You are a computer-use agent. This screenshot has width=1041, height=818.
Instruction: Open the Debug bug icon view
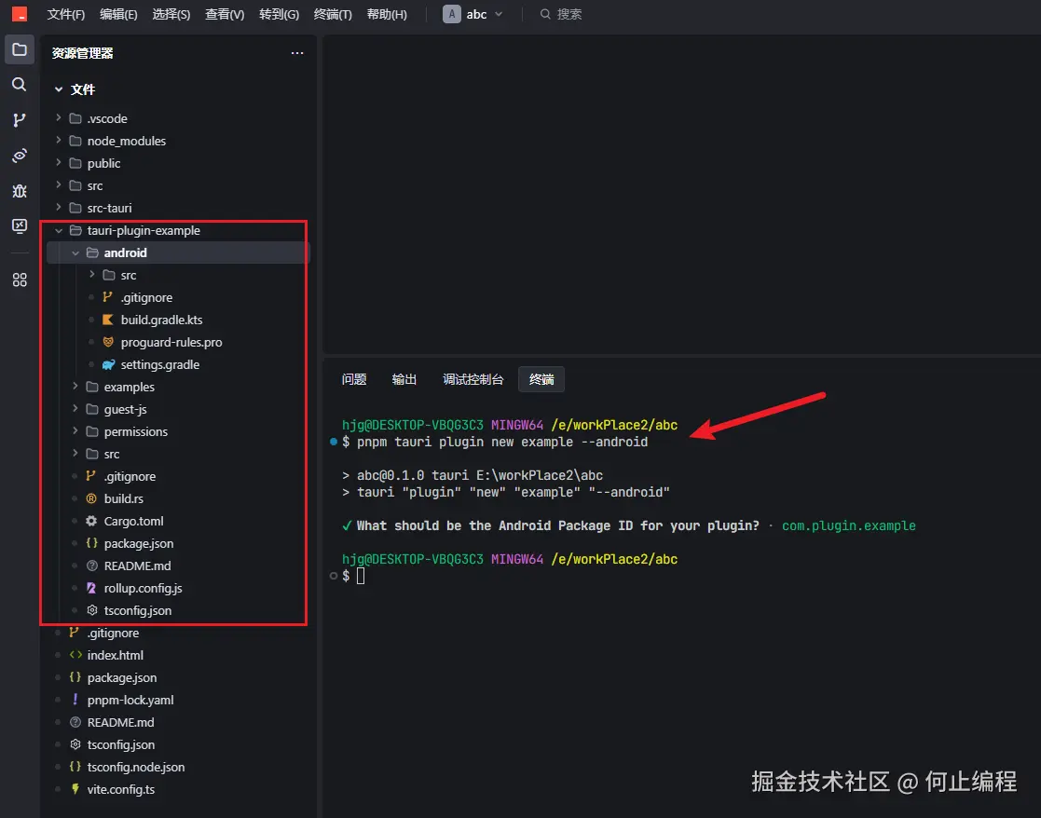(20, 191)
